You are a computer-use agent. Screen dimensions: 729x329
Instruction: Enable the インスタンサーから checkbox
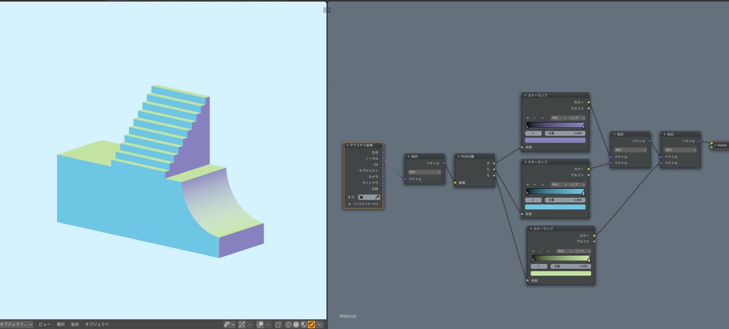pyautogui.click(x=349, y=204)
